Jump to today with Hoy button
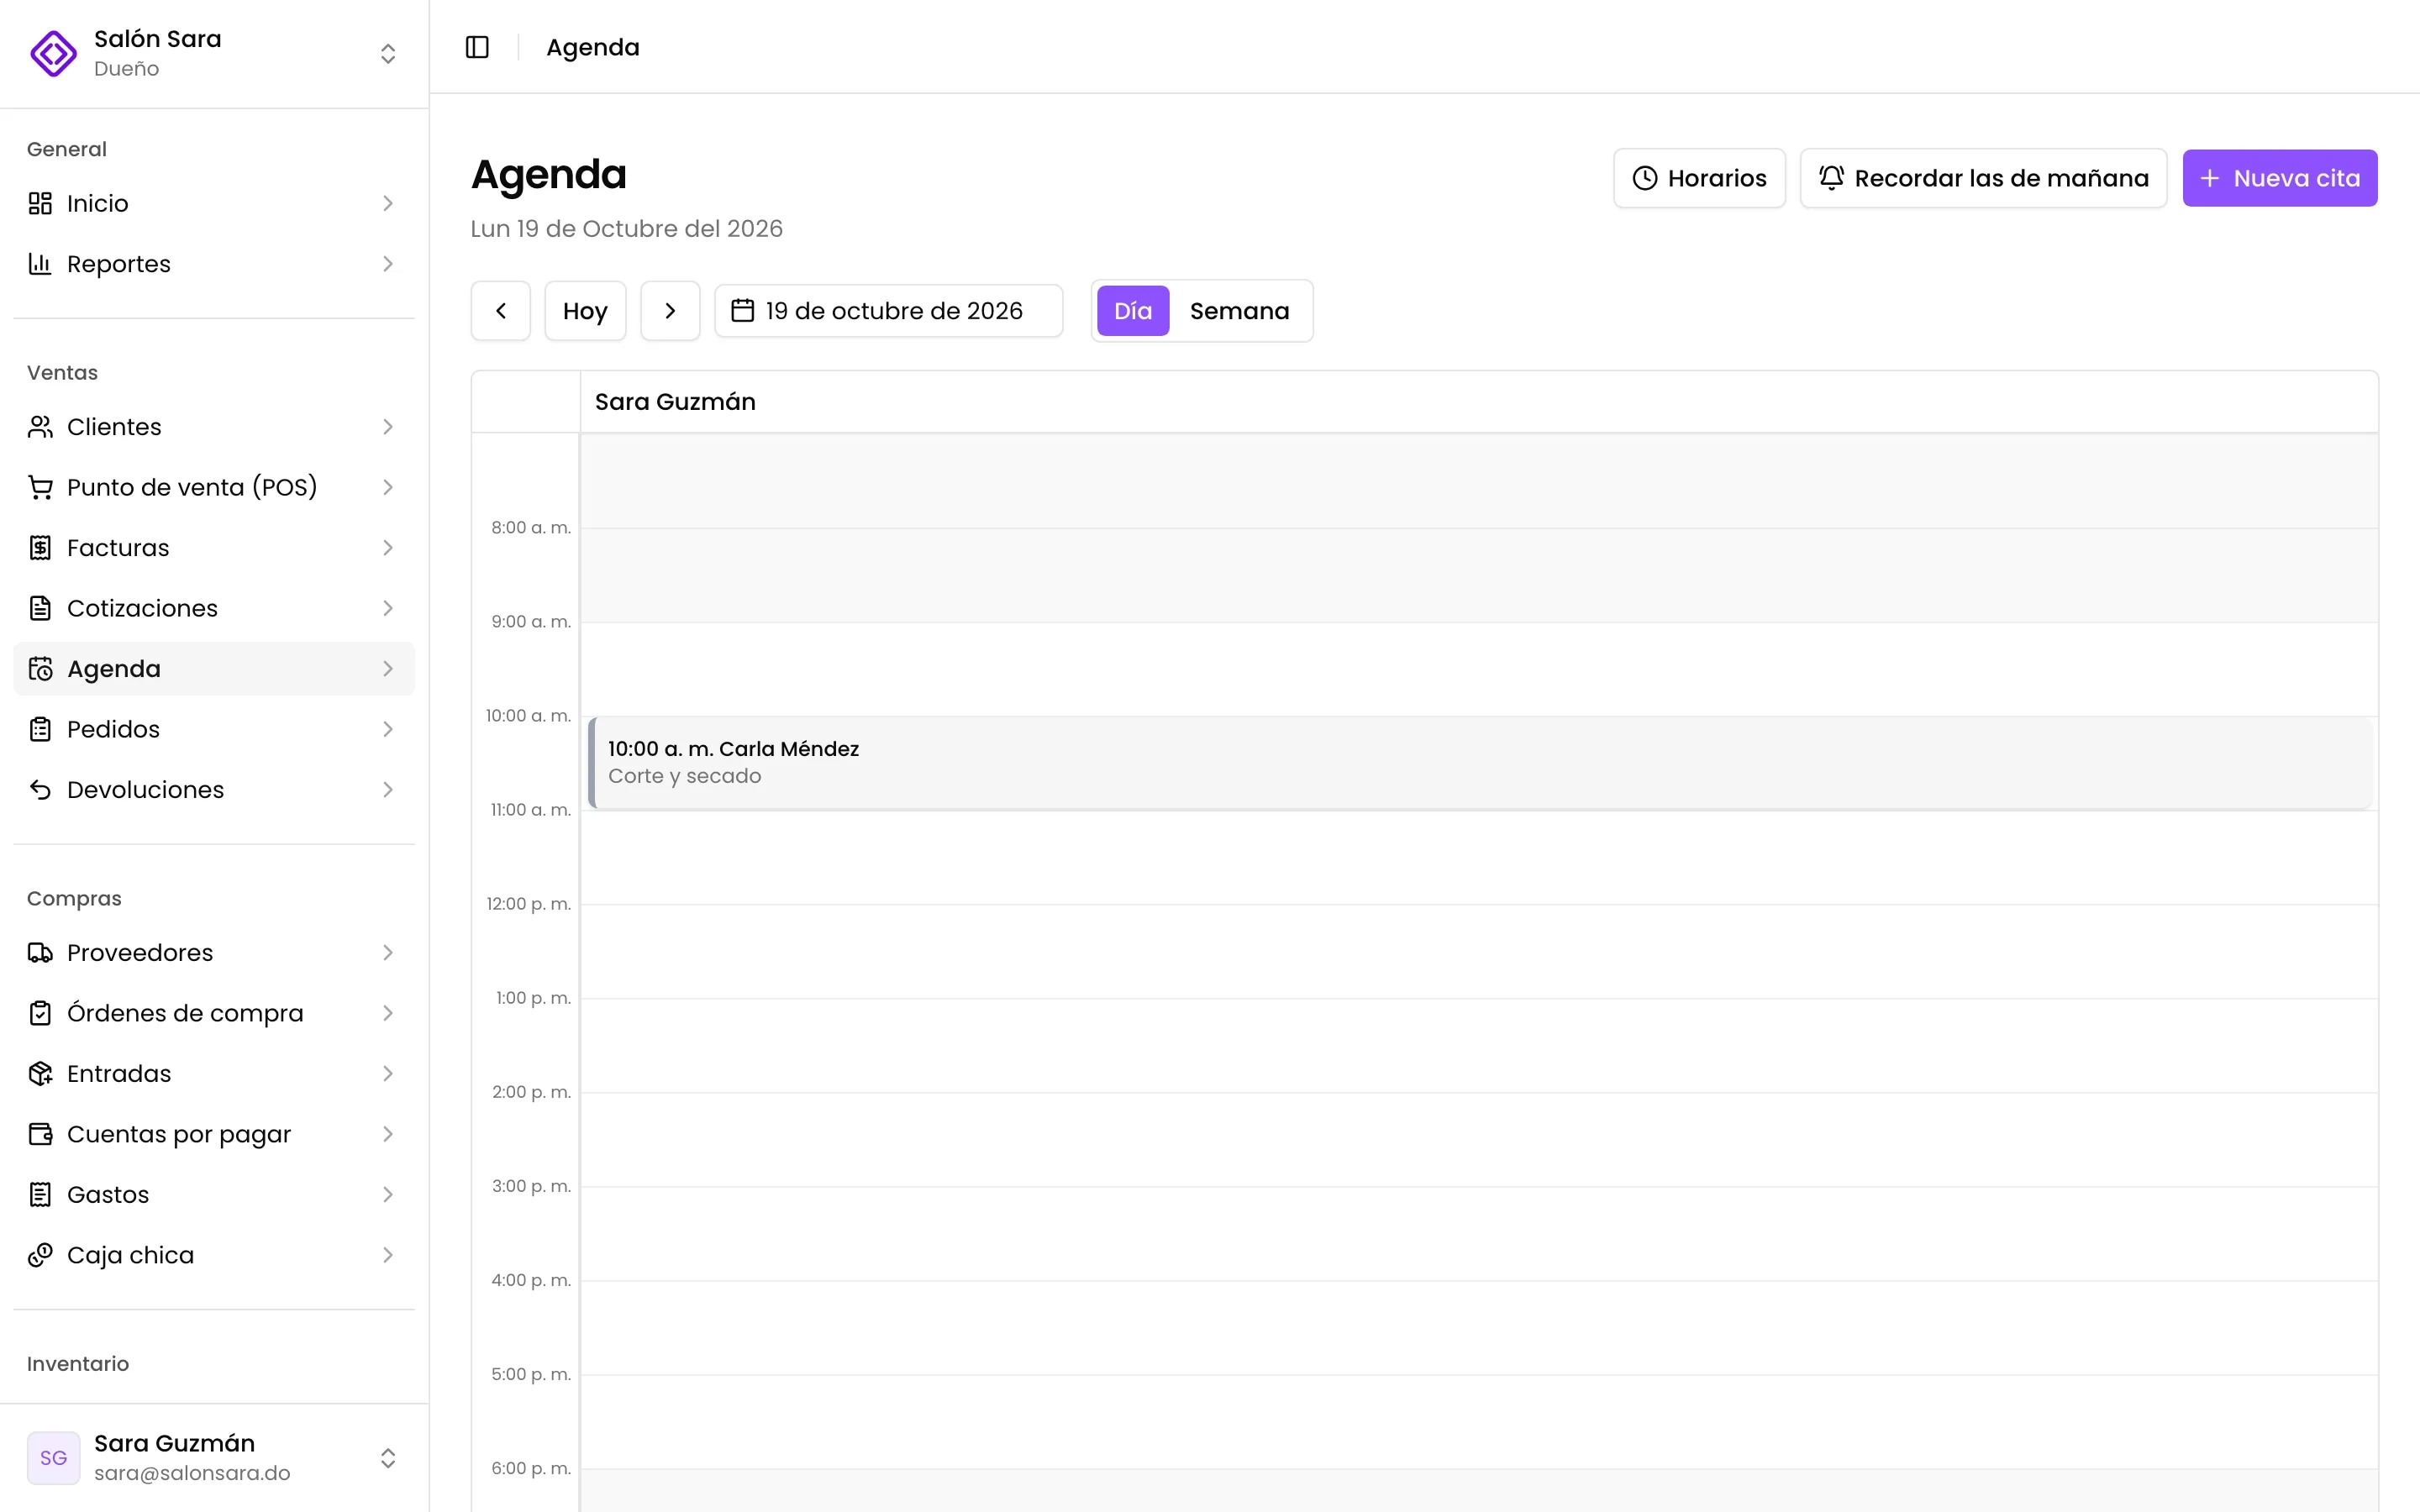The width and height of the screenshot is (2420, 1512). (585, 311)
